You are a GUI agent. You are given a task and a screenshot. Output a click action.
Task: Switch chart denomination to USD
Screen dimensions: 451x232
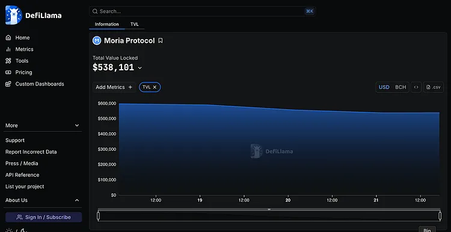tap(384, 87)
